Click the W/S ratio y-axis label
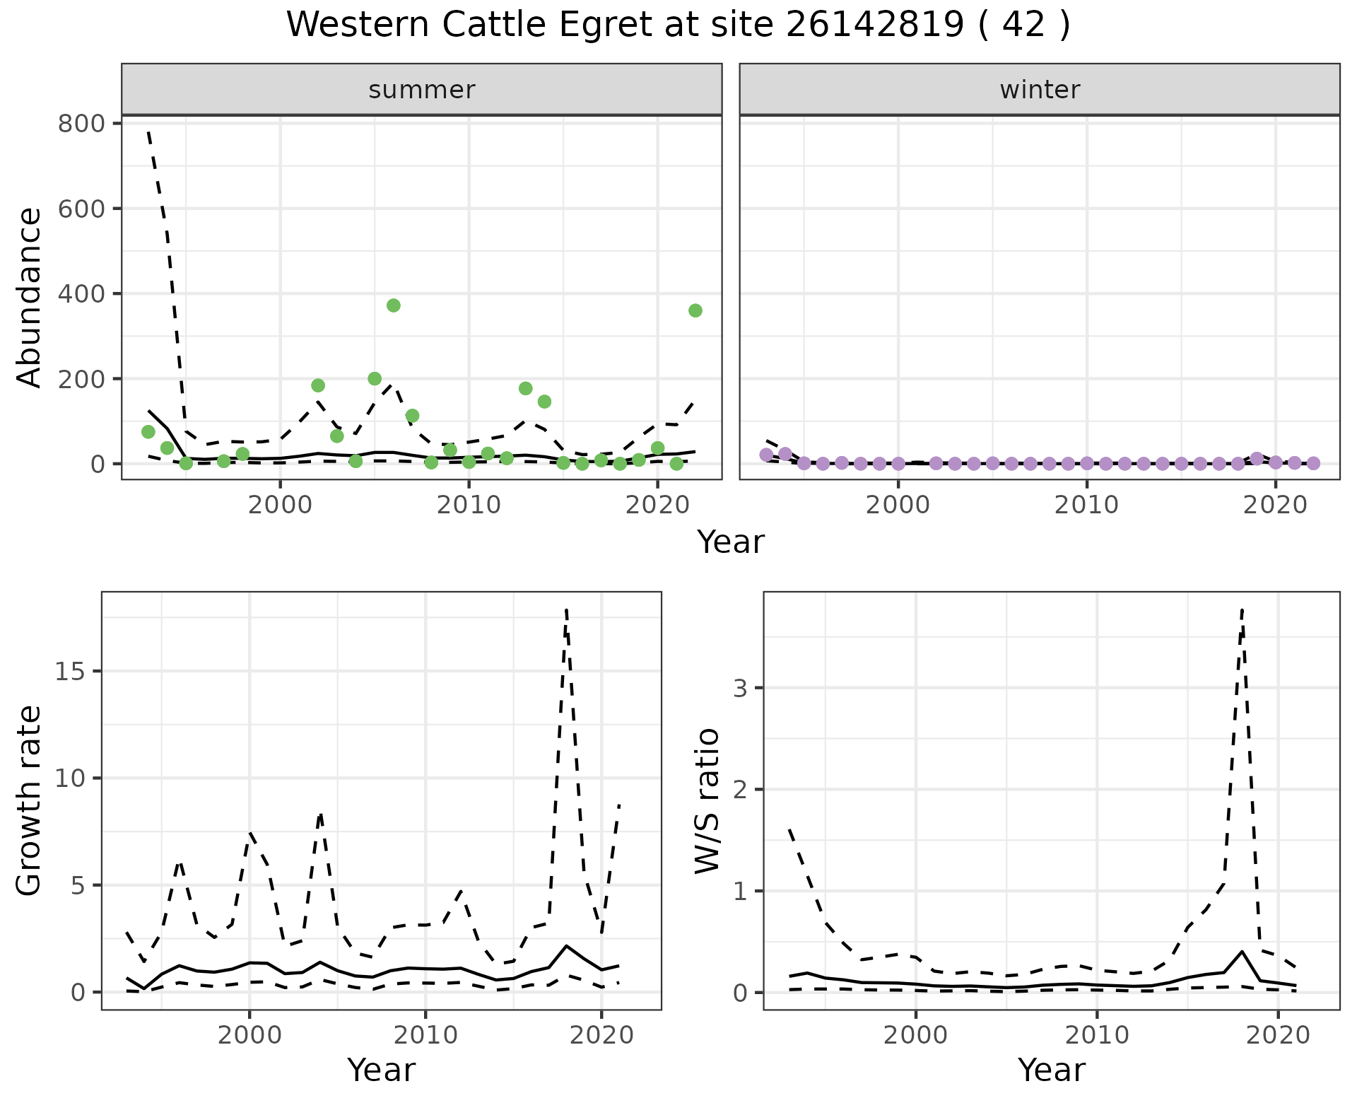Image resolution: width=1357 pixels, height=1103 pixels. tap(707, 800)
